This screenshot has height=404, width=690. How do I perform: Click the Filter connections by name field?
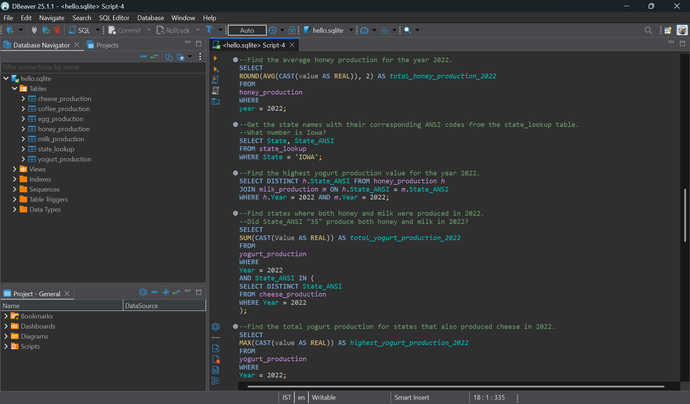tap(103, 67)
